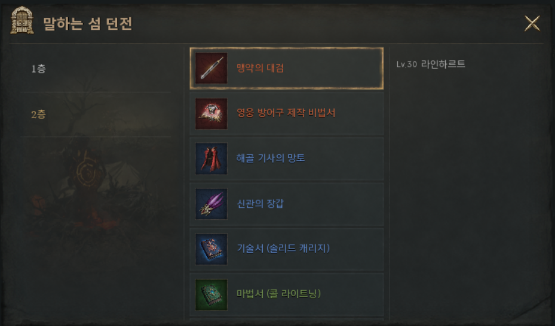The height and width of the screenshot is (326, 555).
Task: Select the 해골 기사의 망토 entry
Action: coord(287,159)
